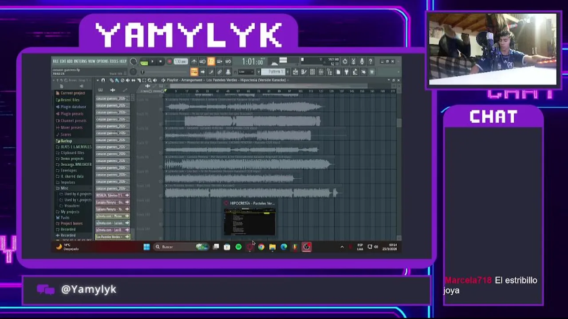Click the transport Play button
The height and width of the screenshot is (319, 568).
[x=152, y=62]
